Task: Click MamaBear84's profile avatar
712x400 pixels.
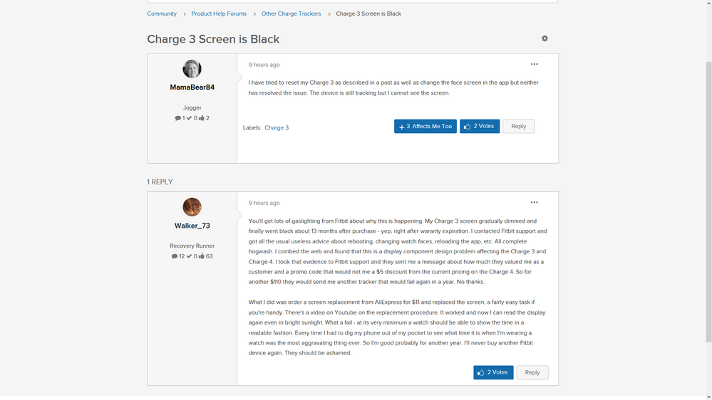Action: [x=192, y=69]
